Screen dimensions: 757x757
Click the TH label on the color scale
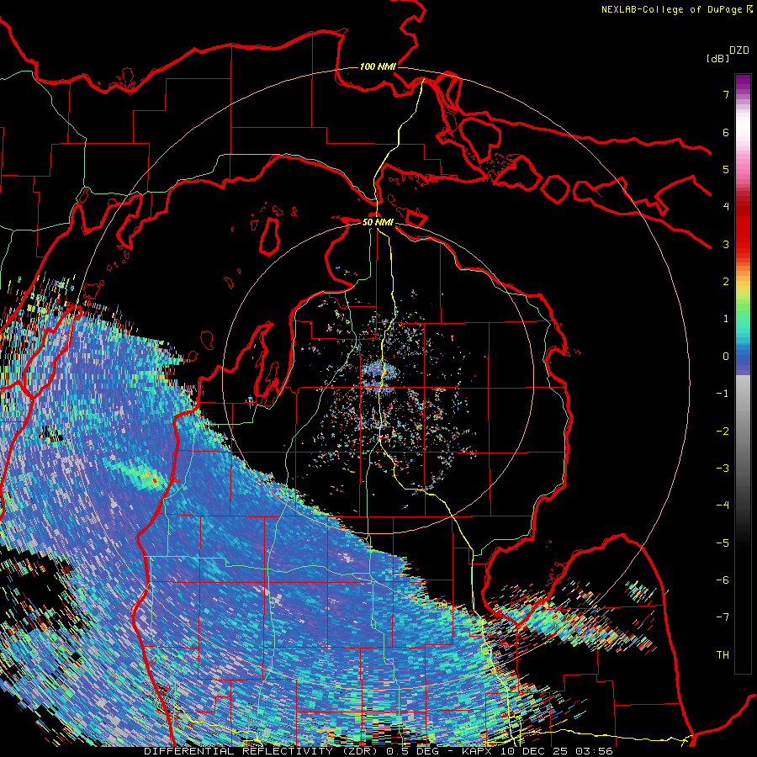pos(723,654)
